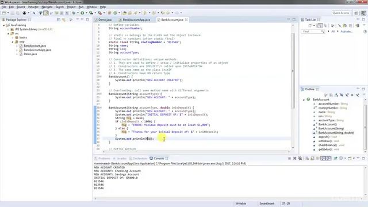Toggle Show Console on standard output change
Viewport: 368px width, 207px height.
(323, 159)
